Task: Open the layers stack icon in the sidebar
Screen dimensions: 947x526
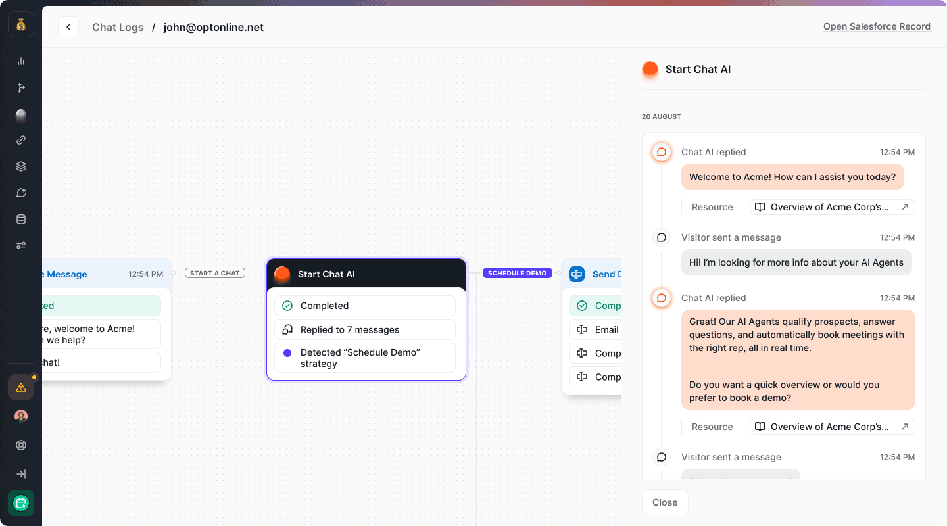Action: tap(20, 166)
